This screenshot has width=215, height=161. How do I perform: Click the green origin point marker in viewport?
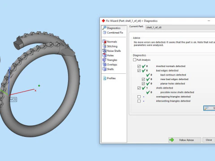pos(39,86)
